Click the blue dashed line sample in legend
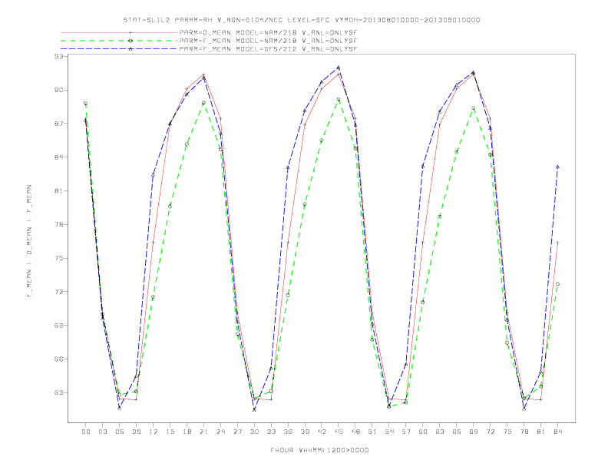 119,49
